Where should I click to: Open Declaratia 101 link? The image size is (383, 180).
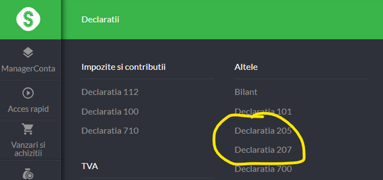263,112
